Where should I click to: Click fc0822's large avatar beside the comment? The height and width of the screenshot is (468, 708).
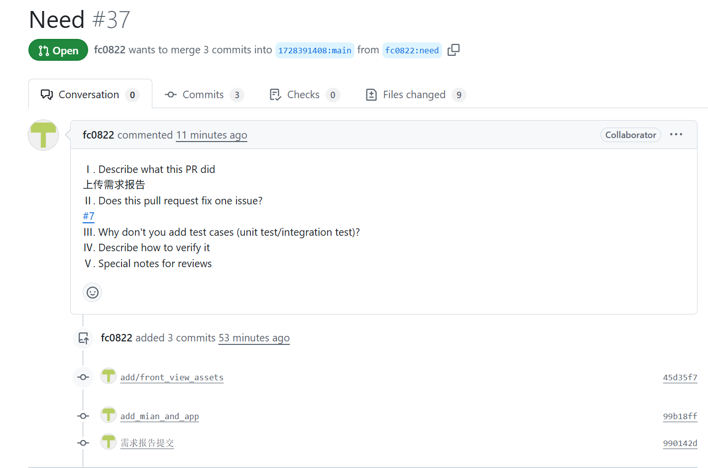(43, 135)
